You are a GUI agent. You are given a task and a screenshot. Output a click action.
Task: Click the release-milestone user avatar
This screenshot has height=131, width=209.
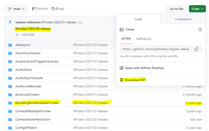(10, 22)
